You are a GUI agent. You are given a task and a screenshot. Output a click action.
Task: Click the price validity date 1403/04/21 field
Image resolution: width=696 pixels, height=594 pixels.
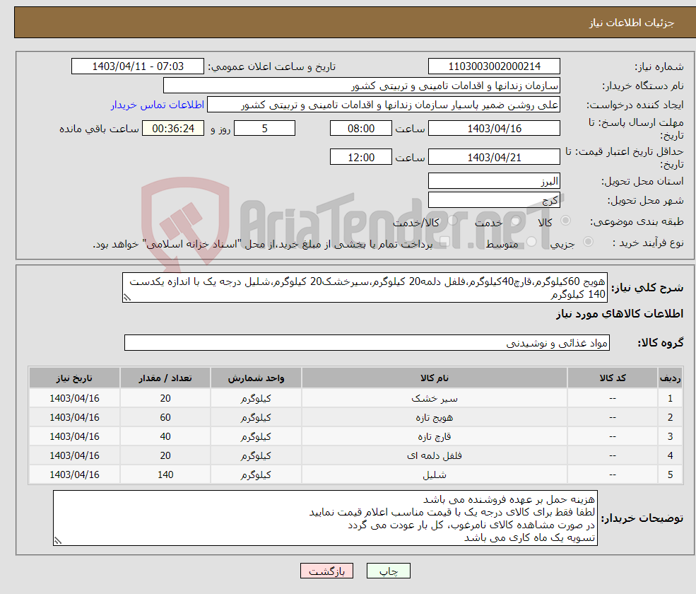coord(494,157)
